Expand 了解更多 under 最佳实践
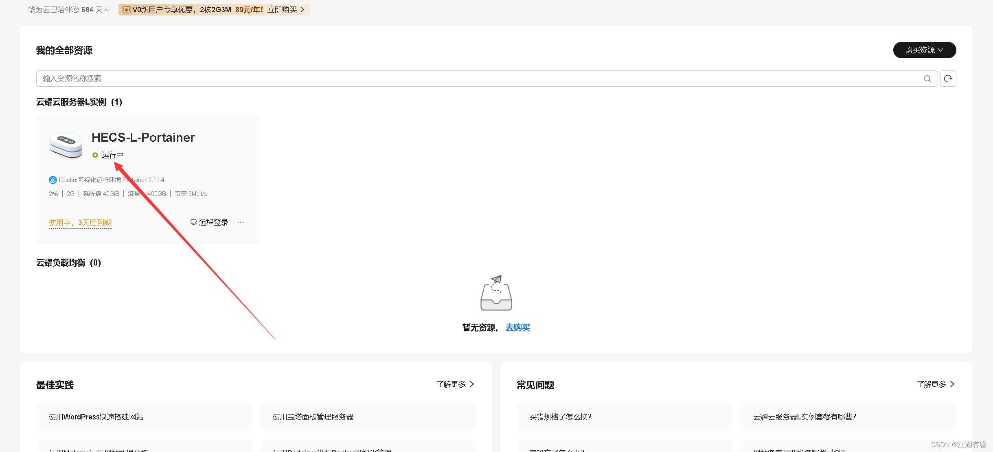 (x=455, y=384)
